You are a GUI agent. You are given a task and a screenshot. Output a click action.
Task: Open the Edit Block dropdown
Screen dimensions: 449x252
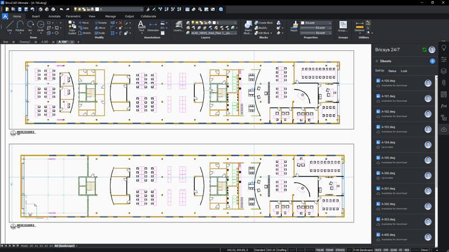tap(265, 33)
